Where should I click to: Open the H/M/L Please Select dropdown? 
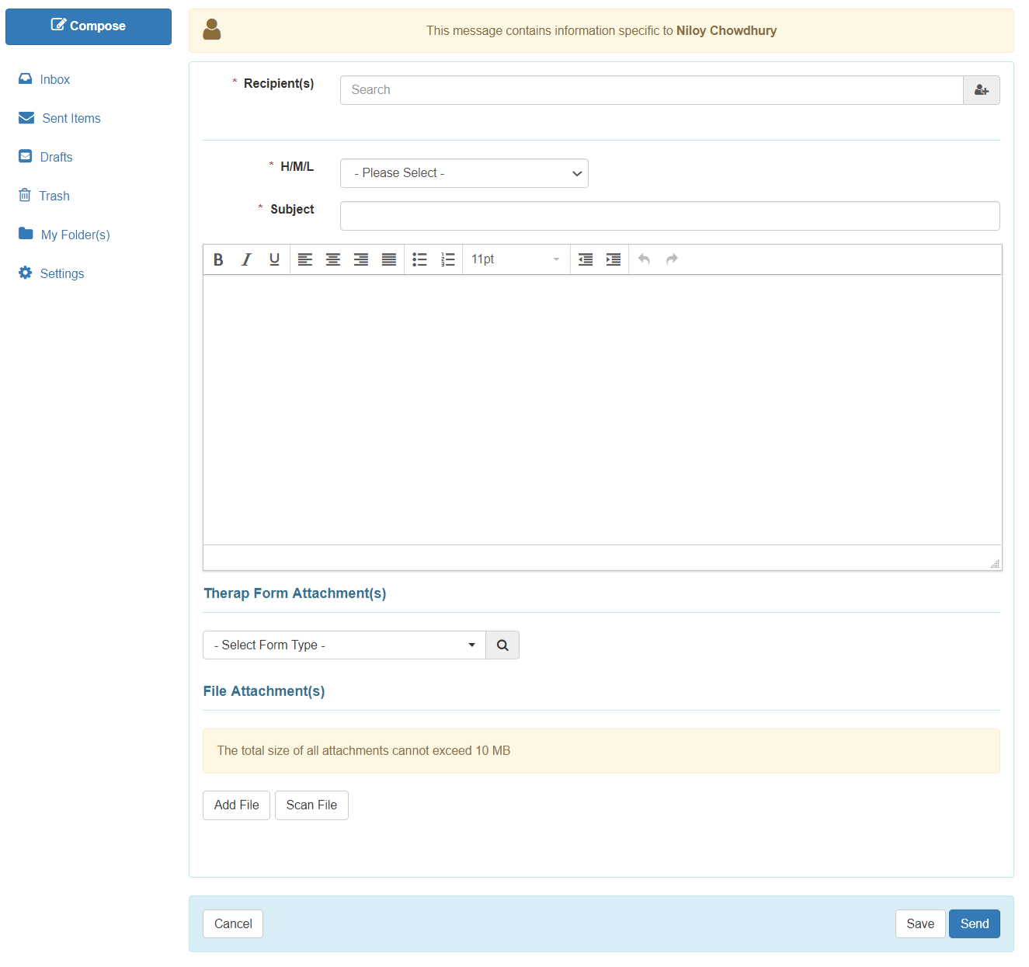tap(464, 173)
